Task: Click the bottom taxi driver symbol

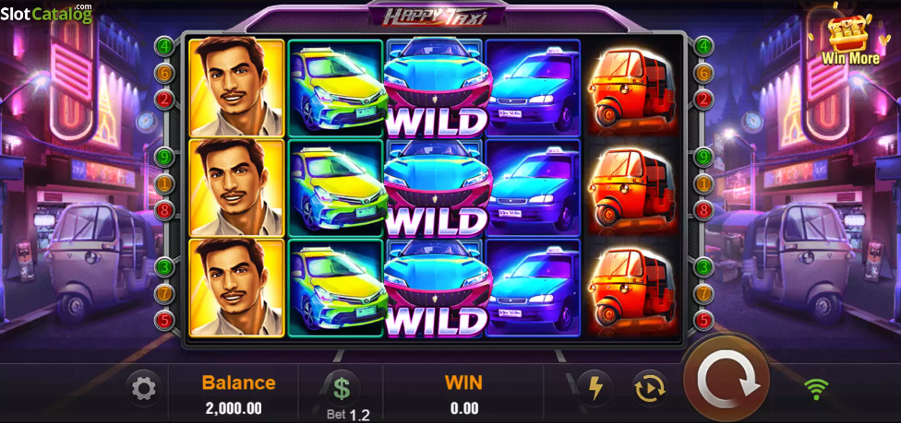Action: pyautogui.click(x=236, y=287)
